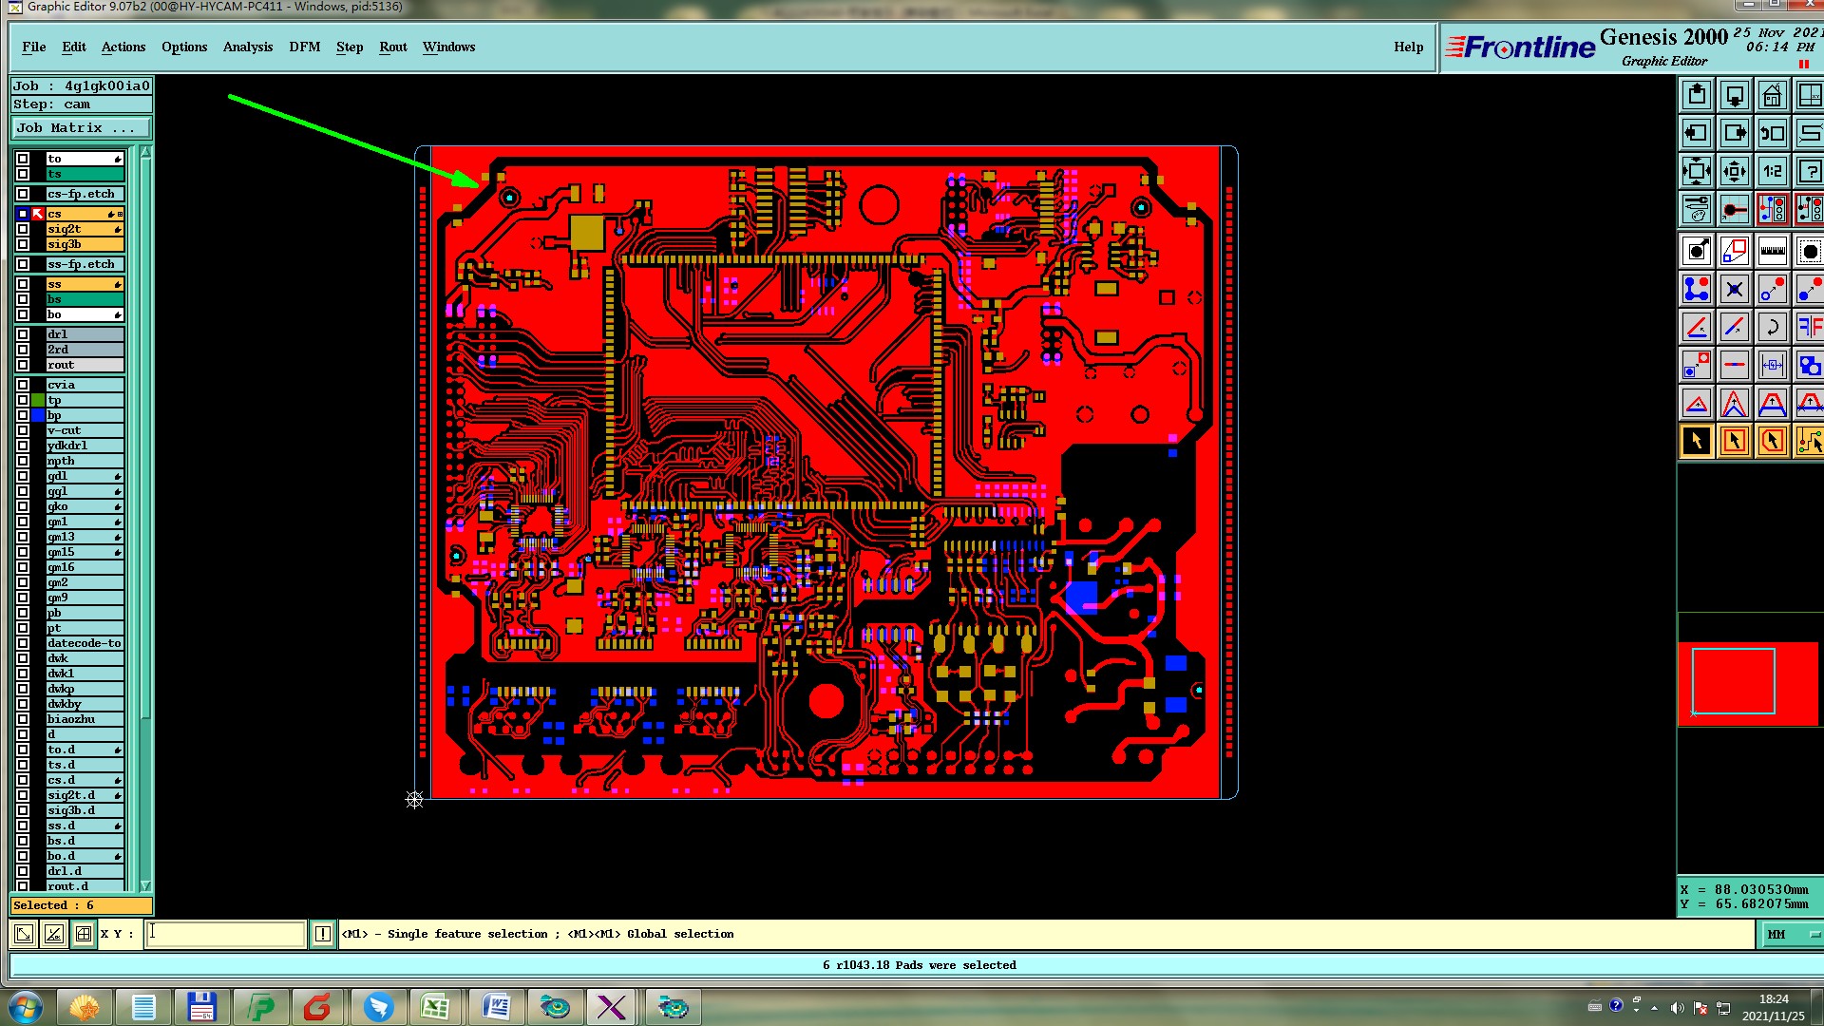Click the Home view icon
The image size is (1824, 1026).
[x=1772, y=95]
